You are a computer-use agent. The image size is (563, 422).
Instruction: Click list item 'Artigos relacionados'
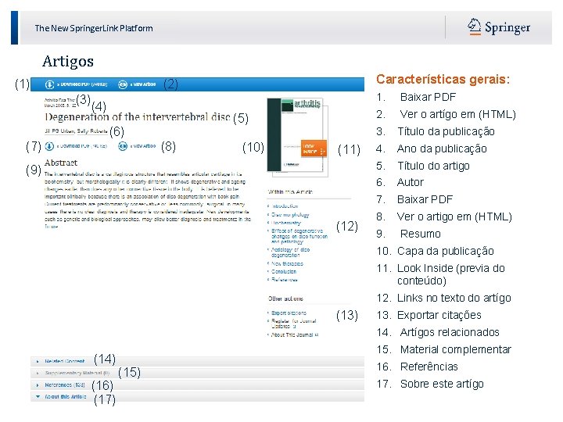click(x=450, y=332)
